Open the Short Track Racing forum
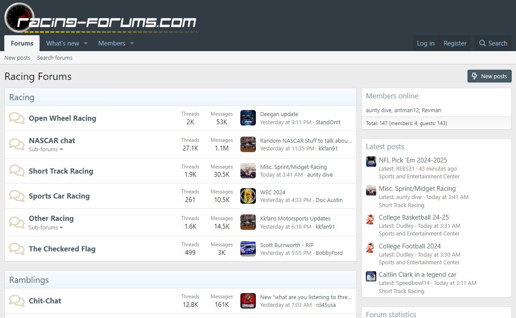The image size is (516, 318). pos(61,171)
